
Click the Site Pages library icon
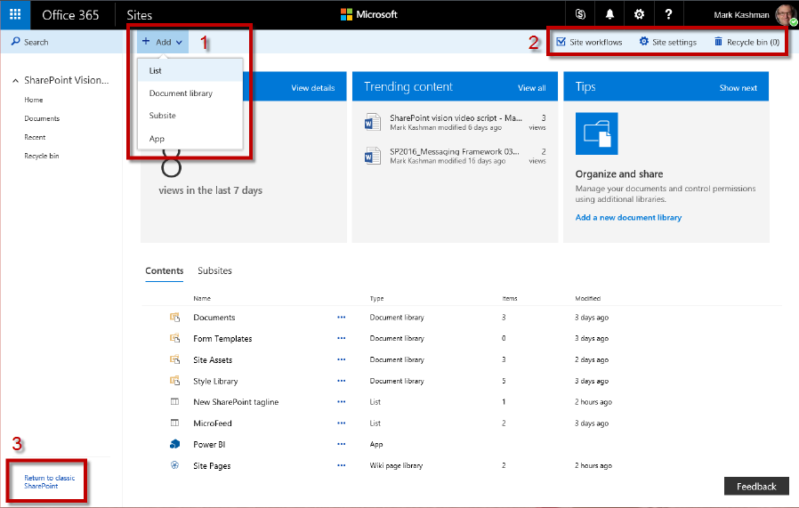pyautogui.click(x=174, y=465)
